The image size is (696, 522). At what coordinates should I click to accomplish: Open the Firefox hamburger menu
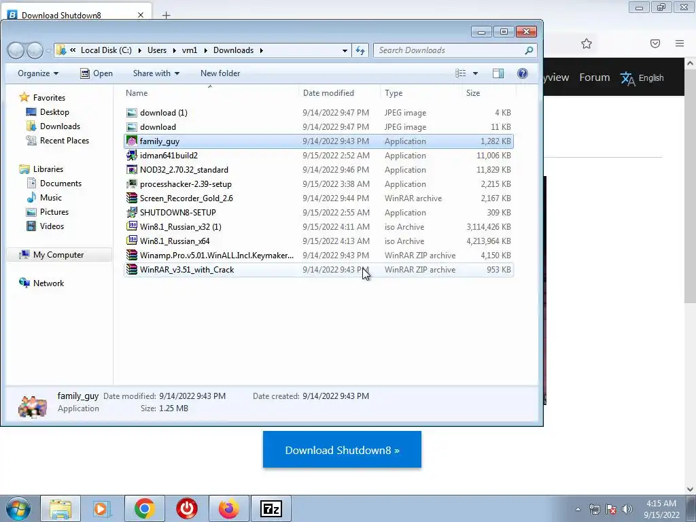pyautogui.click(x=680, y=43)
